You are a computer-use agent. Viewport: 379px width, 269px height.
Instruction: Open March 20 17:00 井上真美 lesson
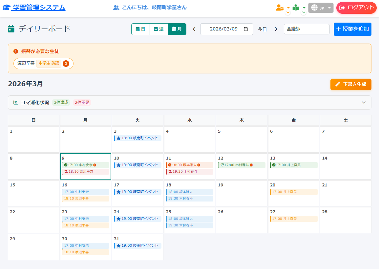294,192
